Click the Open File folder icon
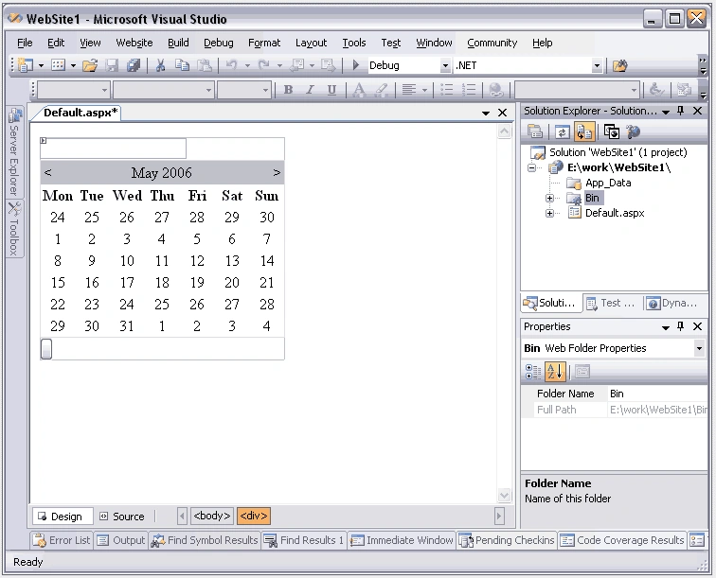The image size is (716, 578). (x=90, y=65)
